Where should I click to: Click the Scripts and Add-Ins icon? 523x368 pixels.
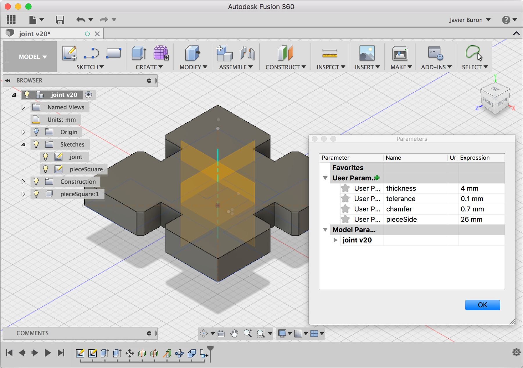point(436,53)
